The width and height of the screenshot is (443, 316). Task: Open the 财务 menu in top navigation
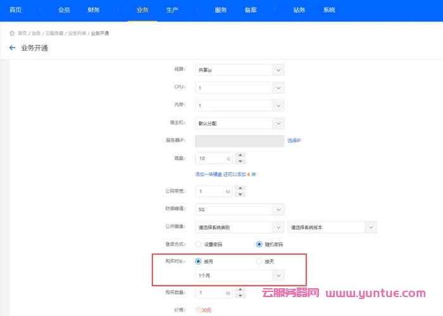93,11
